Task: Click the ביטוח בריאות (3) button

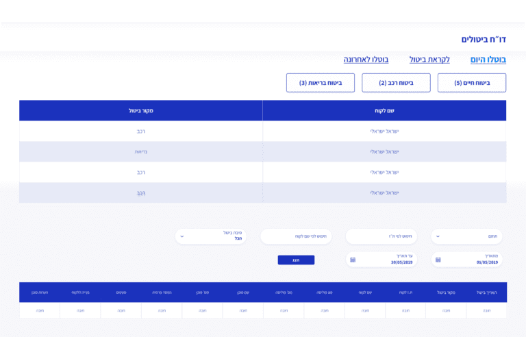Action: 321,83
